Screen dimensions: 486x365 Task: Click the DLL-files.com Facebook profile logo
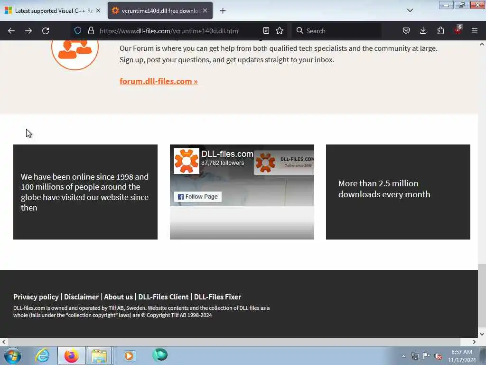[186, 161]
